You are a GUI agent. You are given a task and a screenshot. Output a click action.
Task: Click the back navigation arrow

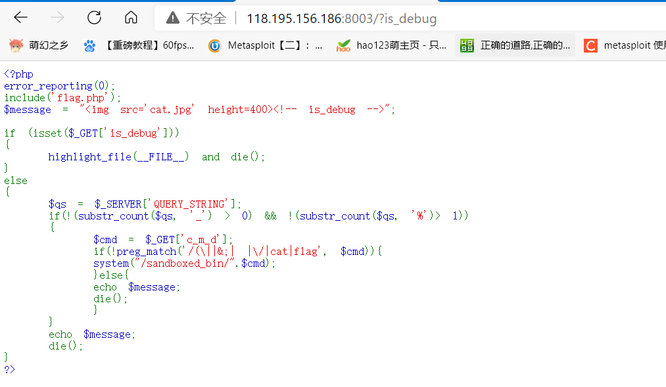point(20,18)
